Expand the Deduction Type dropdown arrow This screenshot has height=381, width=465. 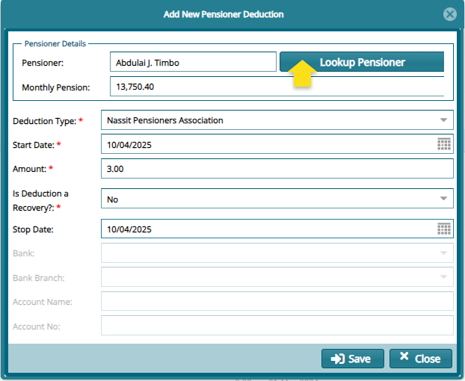[443, 120]
